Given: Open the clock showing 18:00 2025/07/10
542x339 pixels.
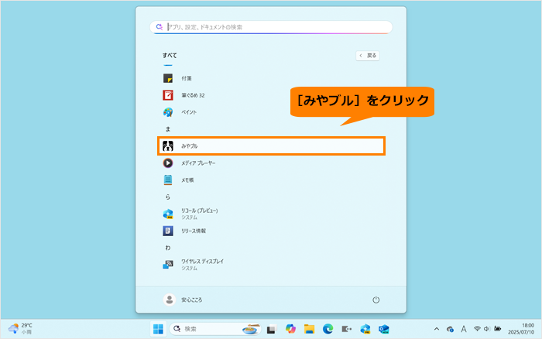Looking at the screenshot, I should [x=521, y=329].
